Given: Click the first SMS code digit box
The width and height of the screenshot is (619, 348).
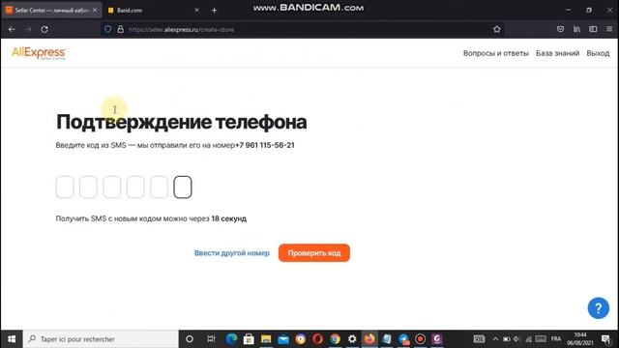Looking at the screenshot, I should coord(65,187).
